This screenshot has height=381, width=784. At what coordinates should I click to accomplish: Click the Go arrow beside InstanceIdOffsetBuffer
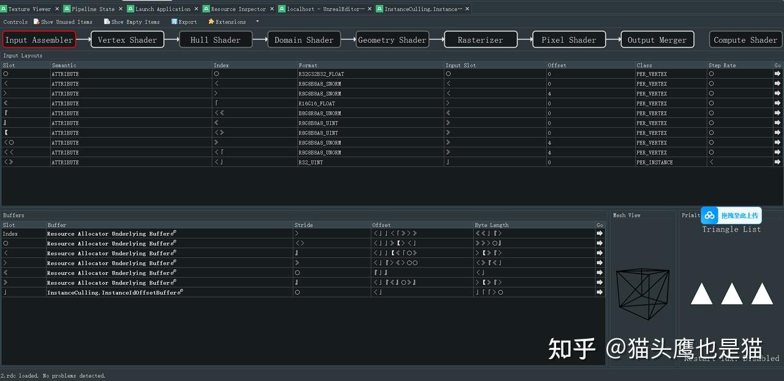tap(599, 292)
